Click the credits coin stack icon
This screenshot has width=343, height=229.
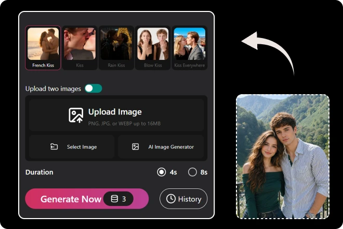point(114,199)
